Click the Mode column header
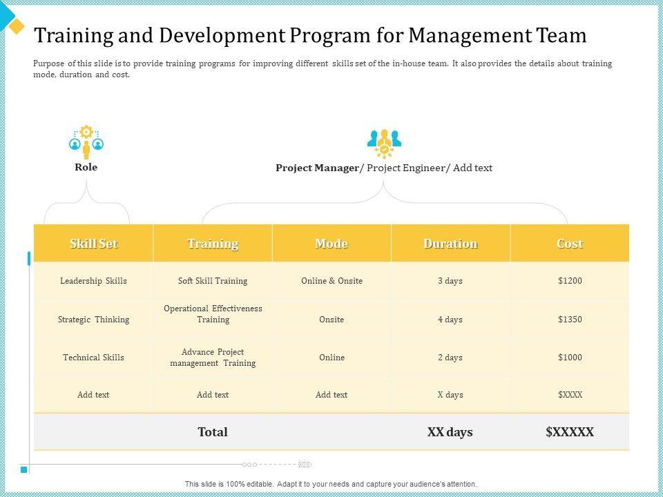The image size is (663, 497). pos(331,244)
